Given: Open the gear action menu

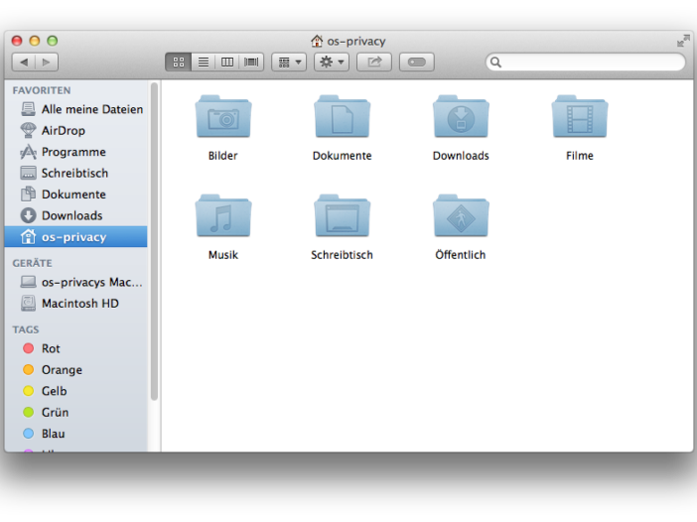Looking at the screenshot, I should coord(332,62).
